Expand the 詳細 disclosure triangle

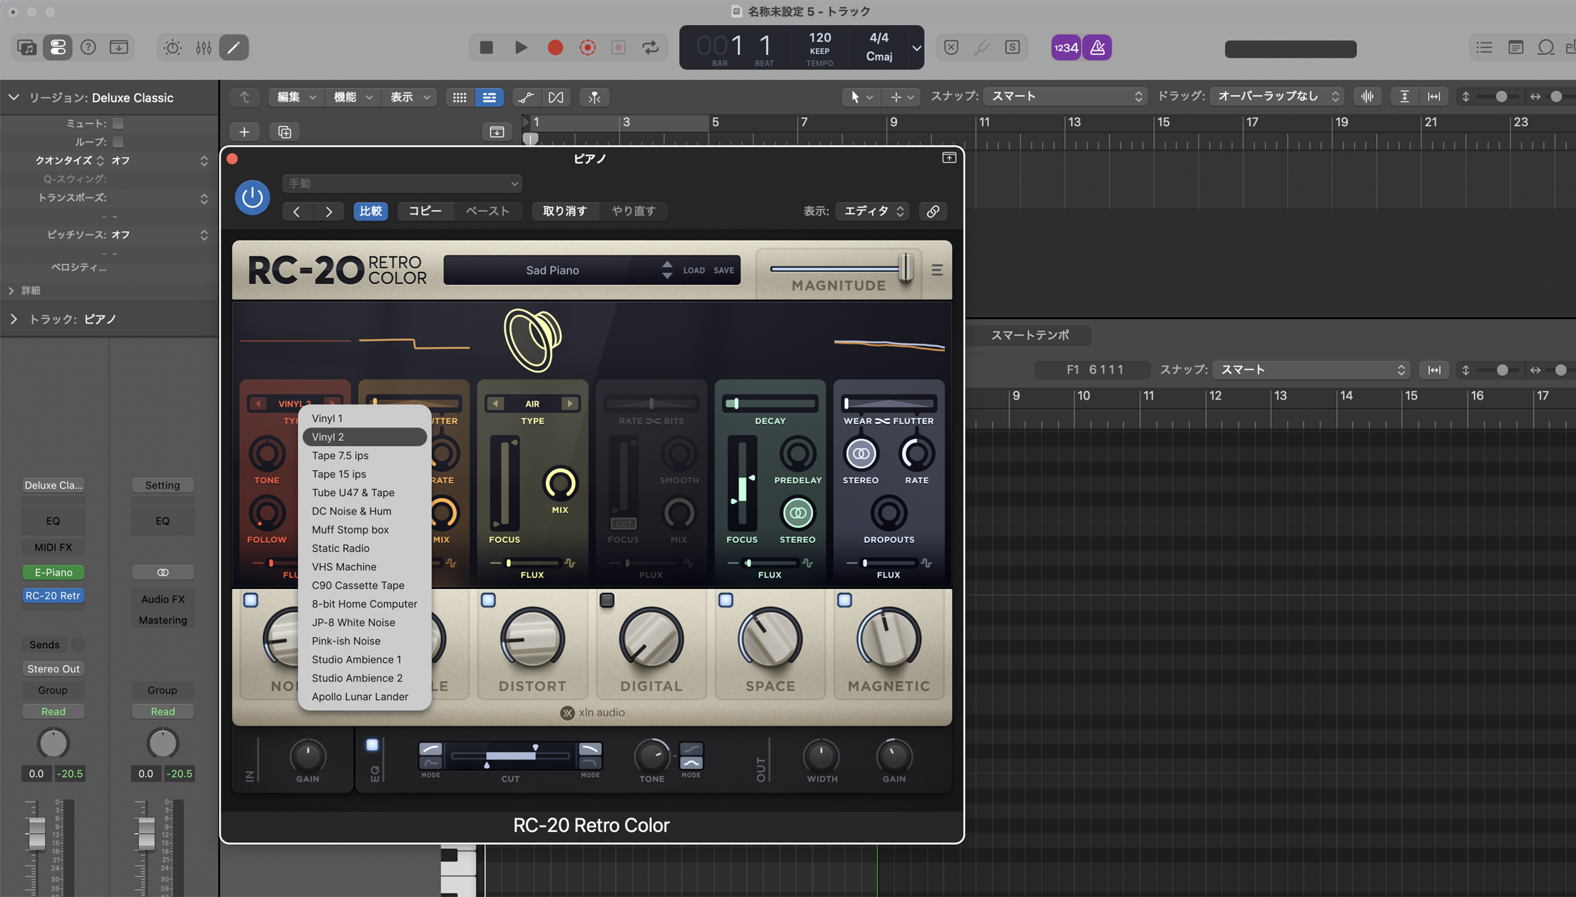tap(11, 291)
